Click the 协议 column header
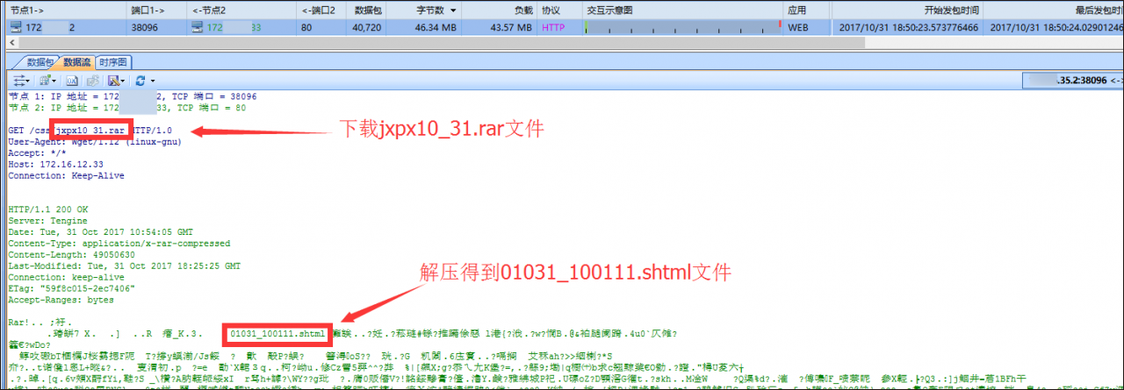1124x390 pixels. [x=551, y=10]
